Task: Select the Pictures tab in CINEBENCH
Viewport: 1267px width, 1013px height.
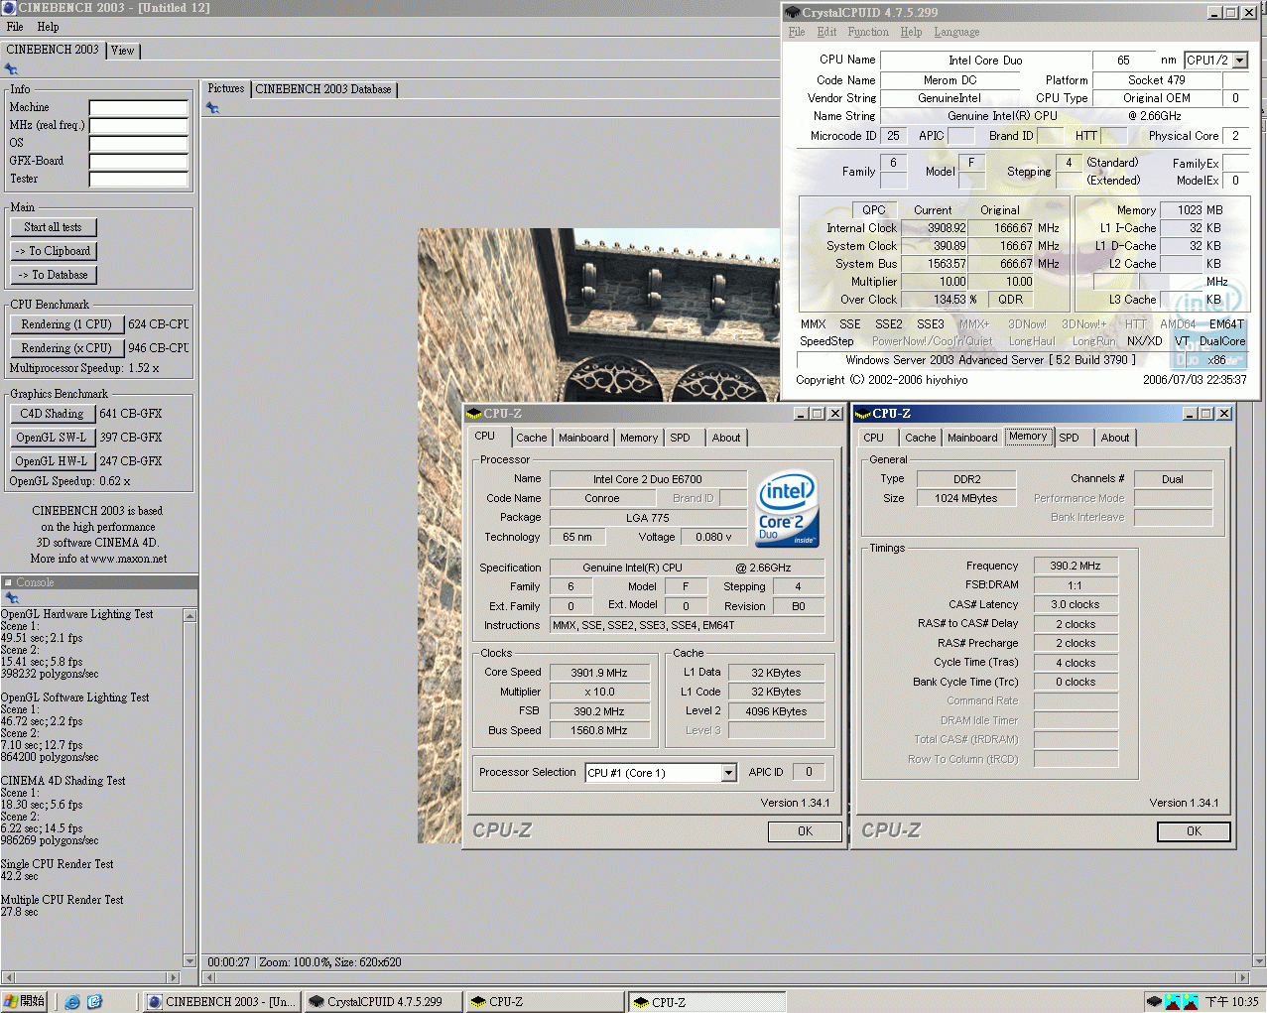Action: 226,88
